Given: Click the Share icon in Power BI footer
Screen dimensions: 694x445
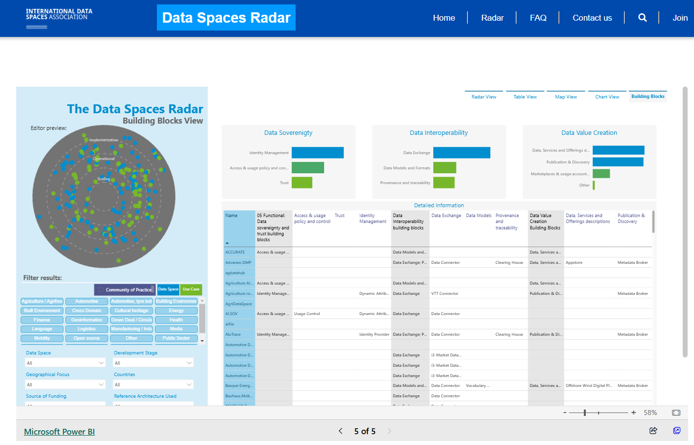Looking at the screenshot, I should pos(653,431).
